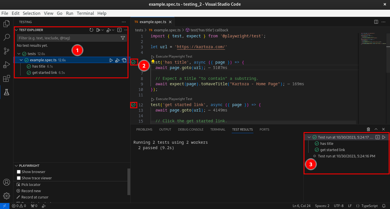Viewport: 390px width, 209px height.
Task: Open the Run menu
Action: tap(70, 13)
